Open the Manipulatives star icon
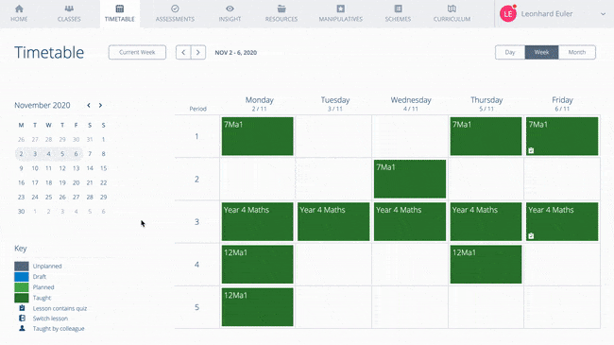The width and height of the screenshot is (614, 345). 341,9
